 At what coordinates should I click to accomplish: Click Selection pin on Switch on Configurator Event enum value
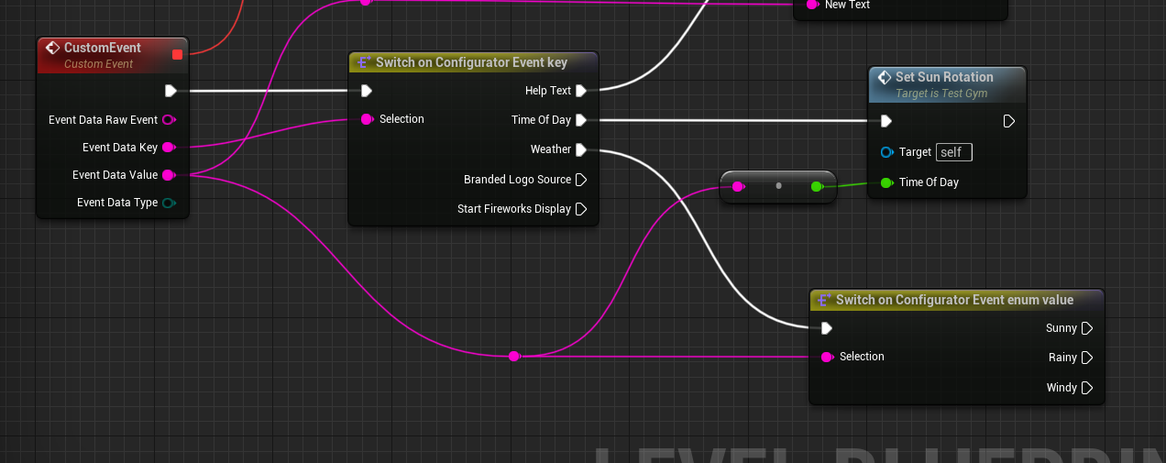(827, 357)
